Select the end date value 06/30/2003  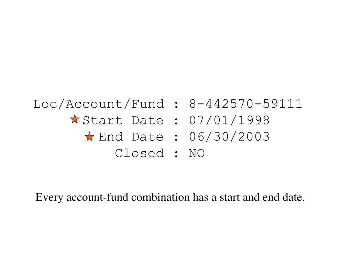click(x=229, y=137)
